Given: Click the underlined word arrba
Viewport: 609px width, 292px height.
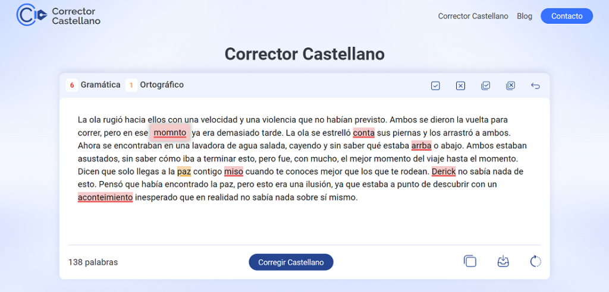Looking at the screenshot, I should (421, 145).
